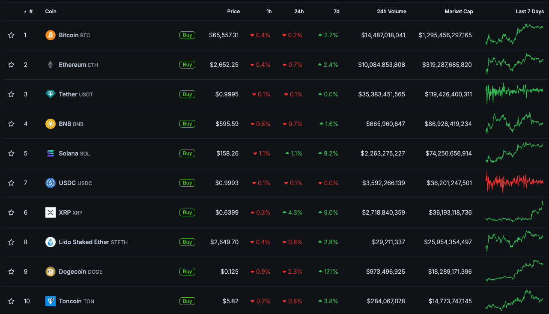Click Buy button for BNB

(187, 124)
